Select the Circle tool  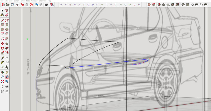(x=2, y=29)
